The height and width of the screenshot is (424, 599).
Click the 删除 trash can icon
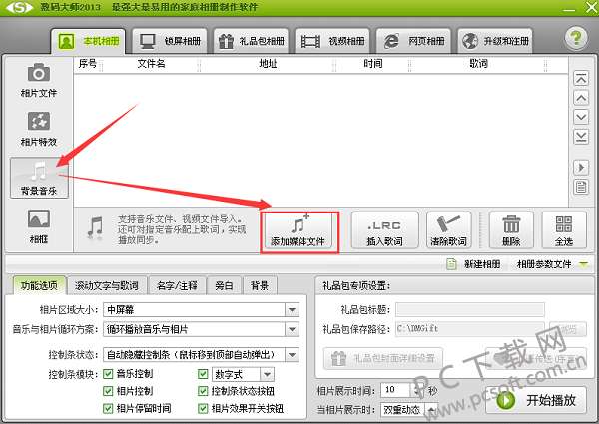tap(511, 224)
